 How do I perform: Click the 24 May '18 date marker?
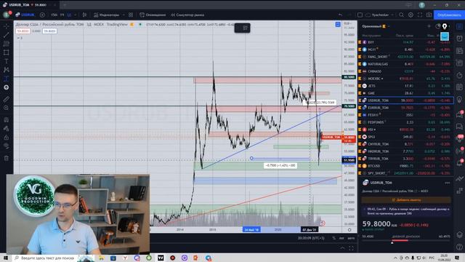(251, 230)
